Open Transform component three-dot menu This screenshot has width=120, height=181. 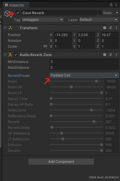click(116, 28)
